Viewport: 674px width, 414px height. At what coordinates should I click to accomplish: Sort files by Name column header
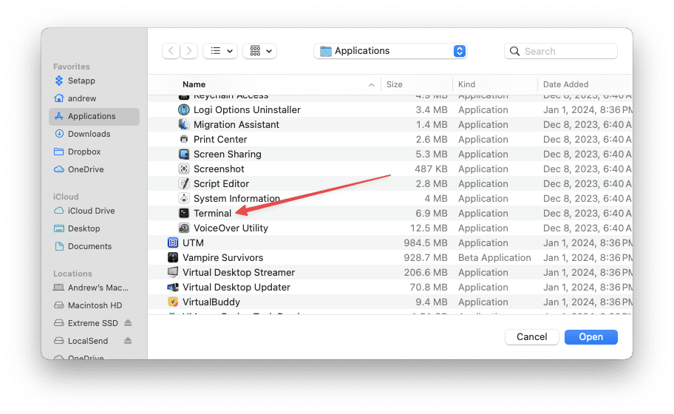194,84
